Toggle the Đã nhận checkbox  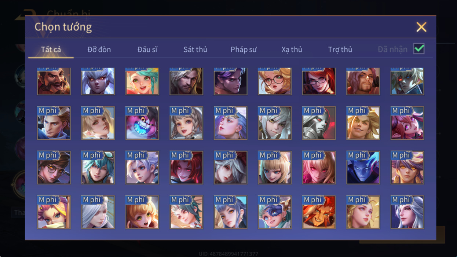coord(419,49)
